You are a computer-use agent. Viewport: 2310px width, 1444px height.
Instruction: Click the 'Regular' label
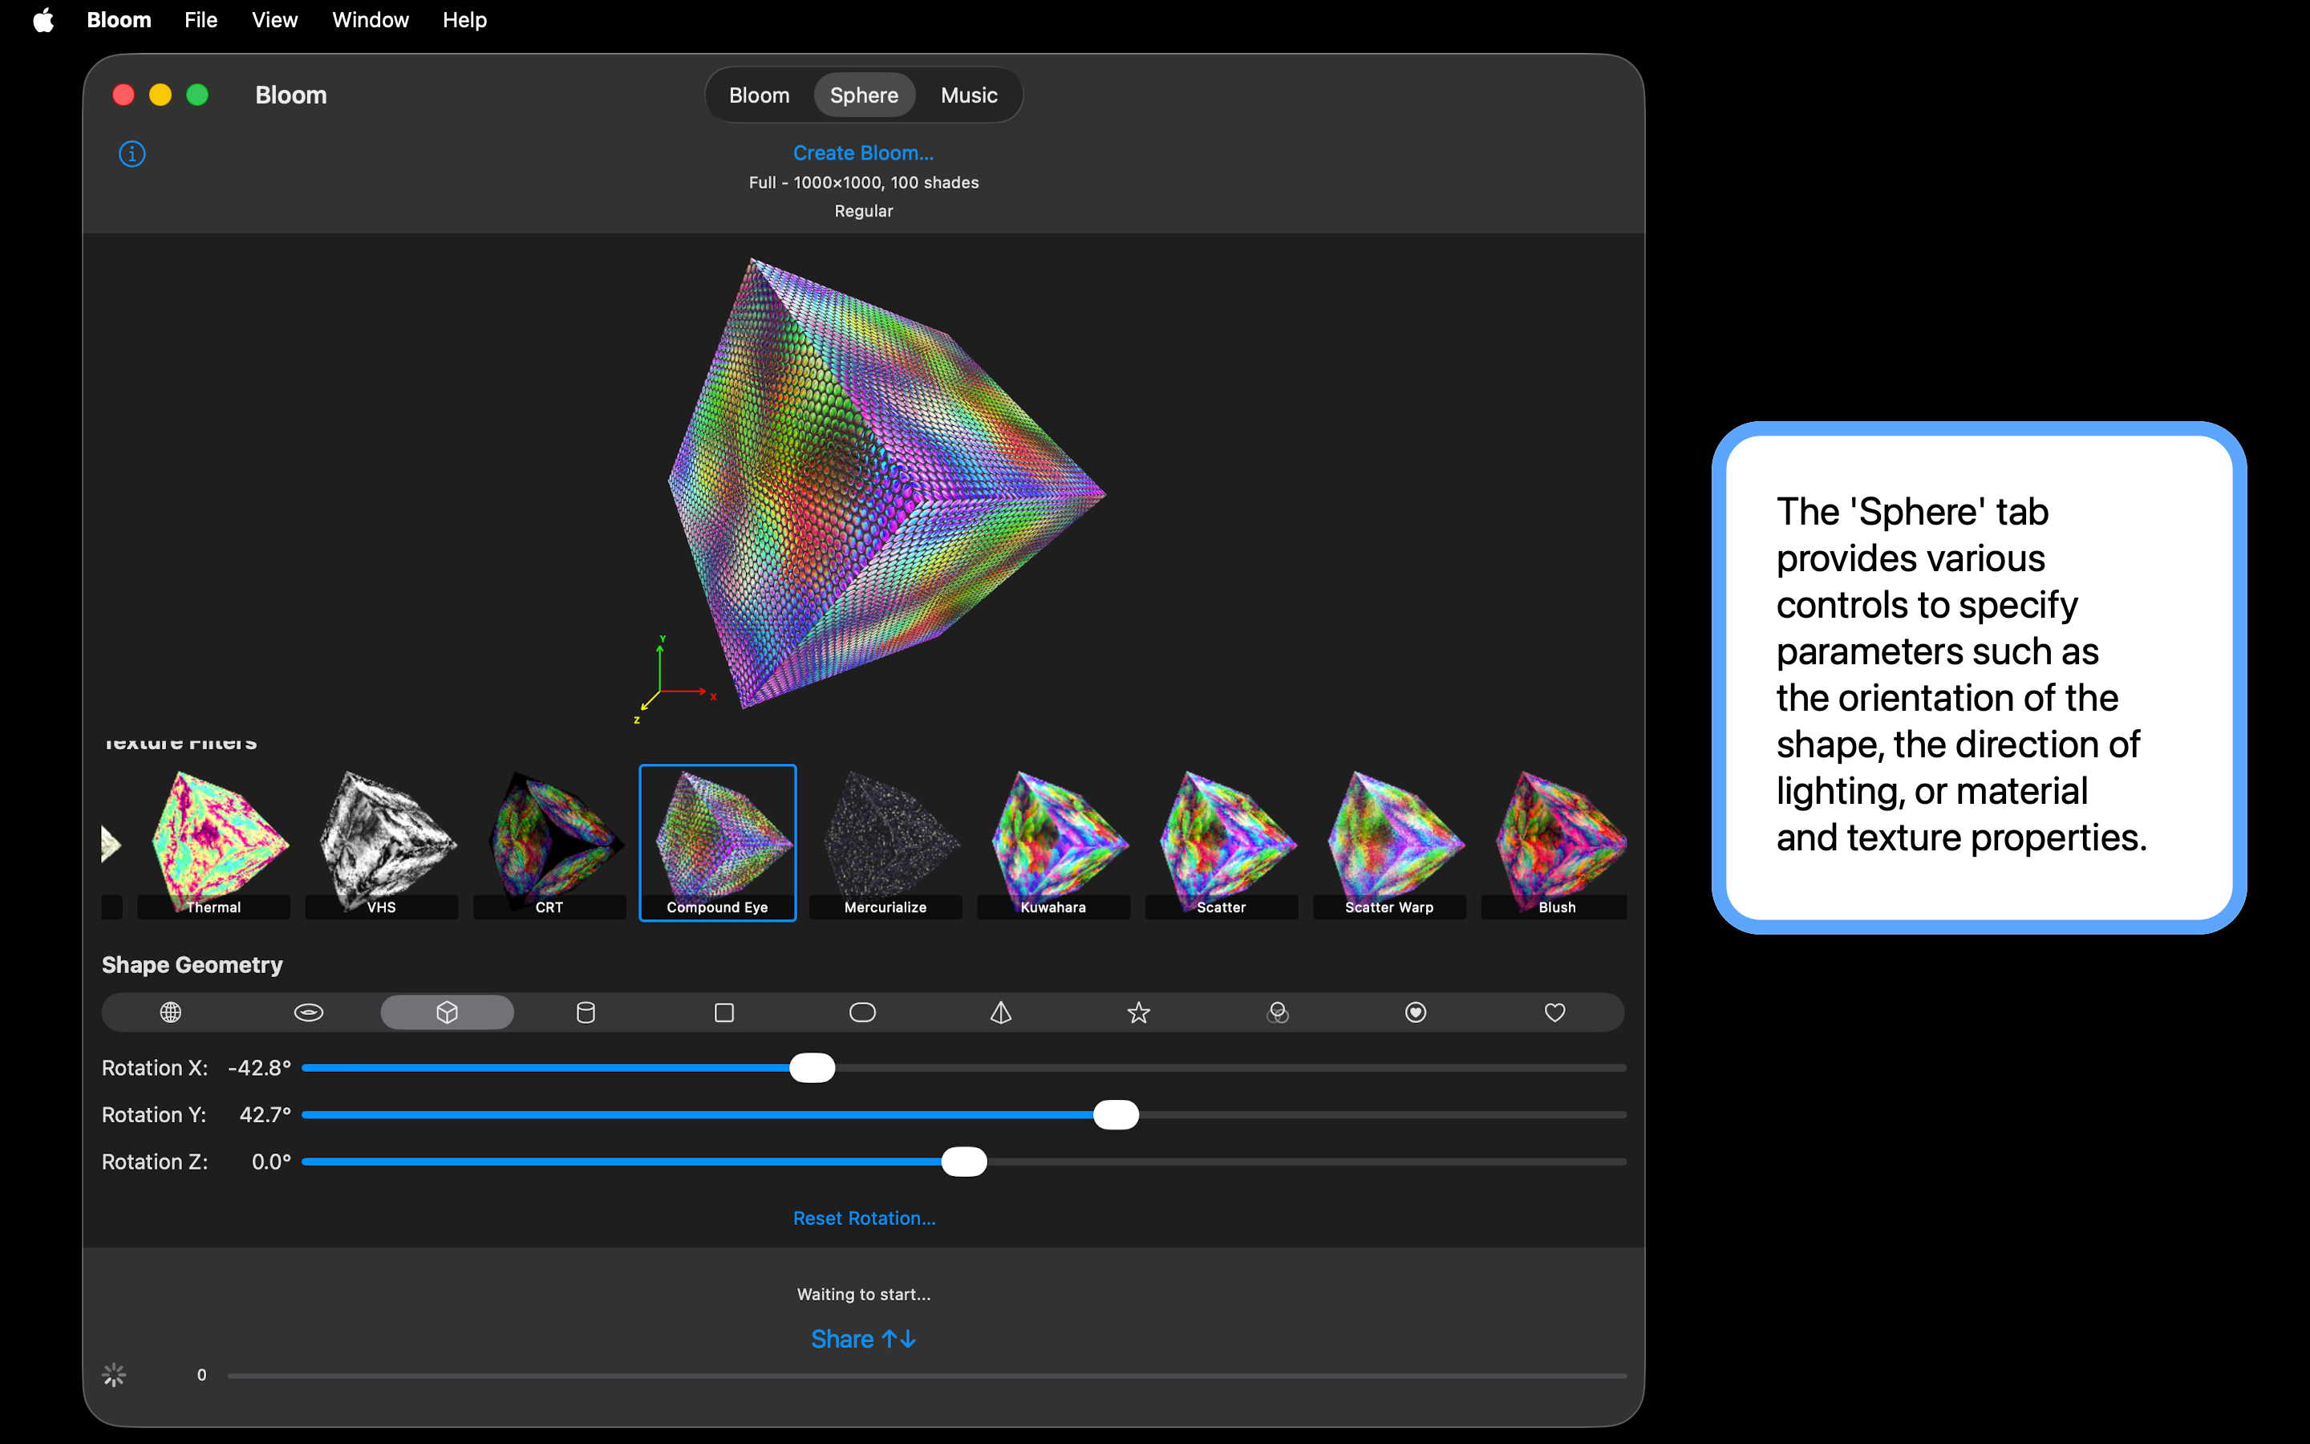864,211
